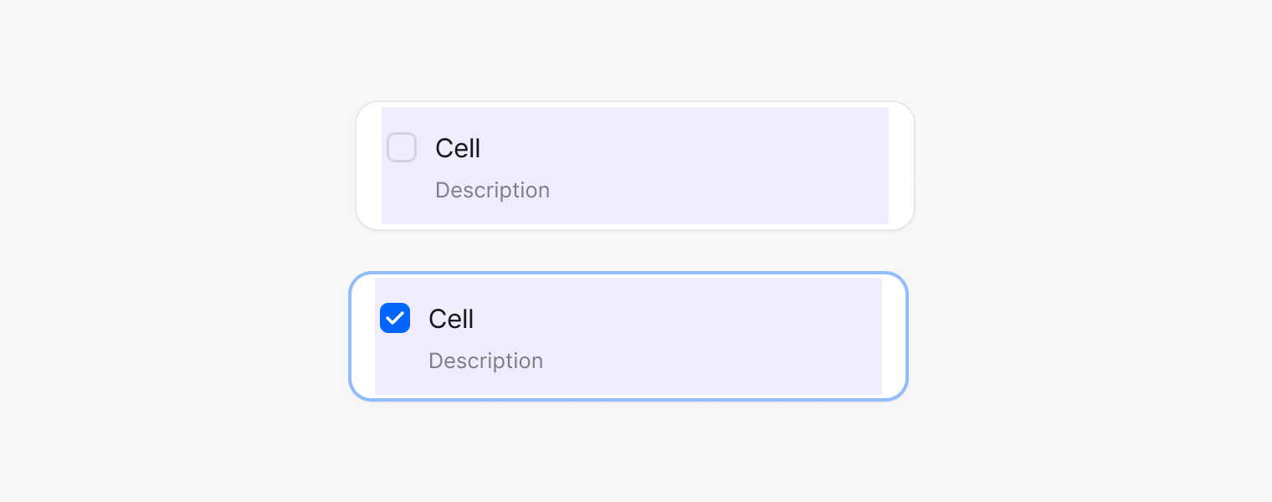Click the "Description" text in the top card
Screen dimensions: 1272x502
pos(492,190)
